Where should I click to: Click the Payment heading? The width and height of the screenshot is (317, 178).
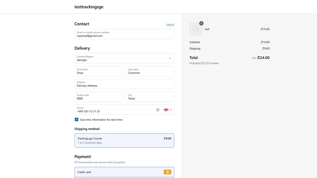point(82,157)
